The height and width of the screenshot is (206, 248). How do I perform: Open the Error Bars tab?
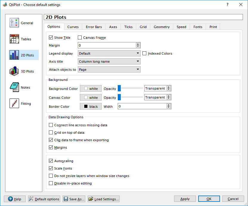[94, 27]
